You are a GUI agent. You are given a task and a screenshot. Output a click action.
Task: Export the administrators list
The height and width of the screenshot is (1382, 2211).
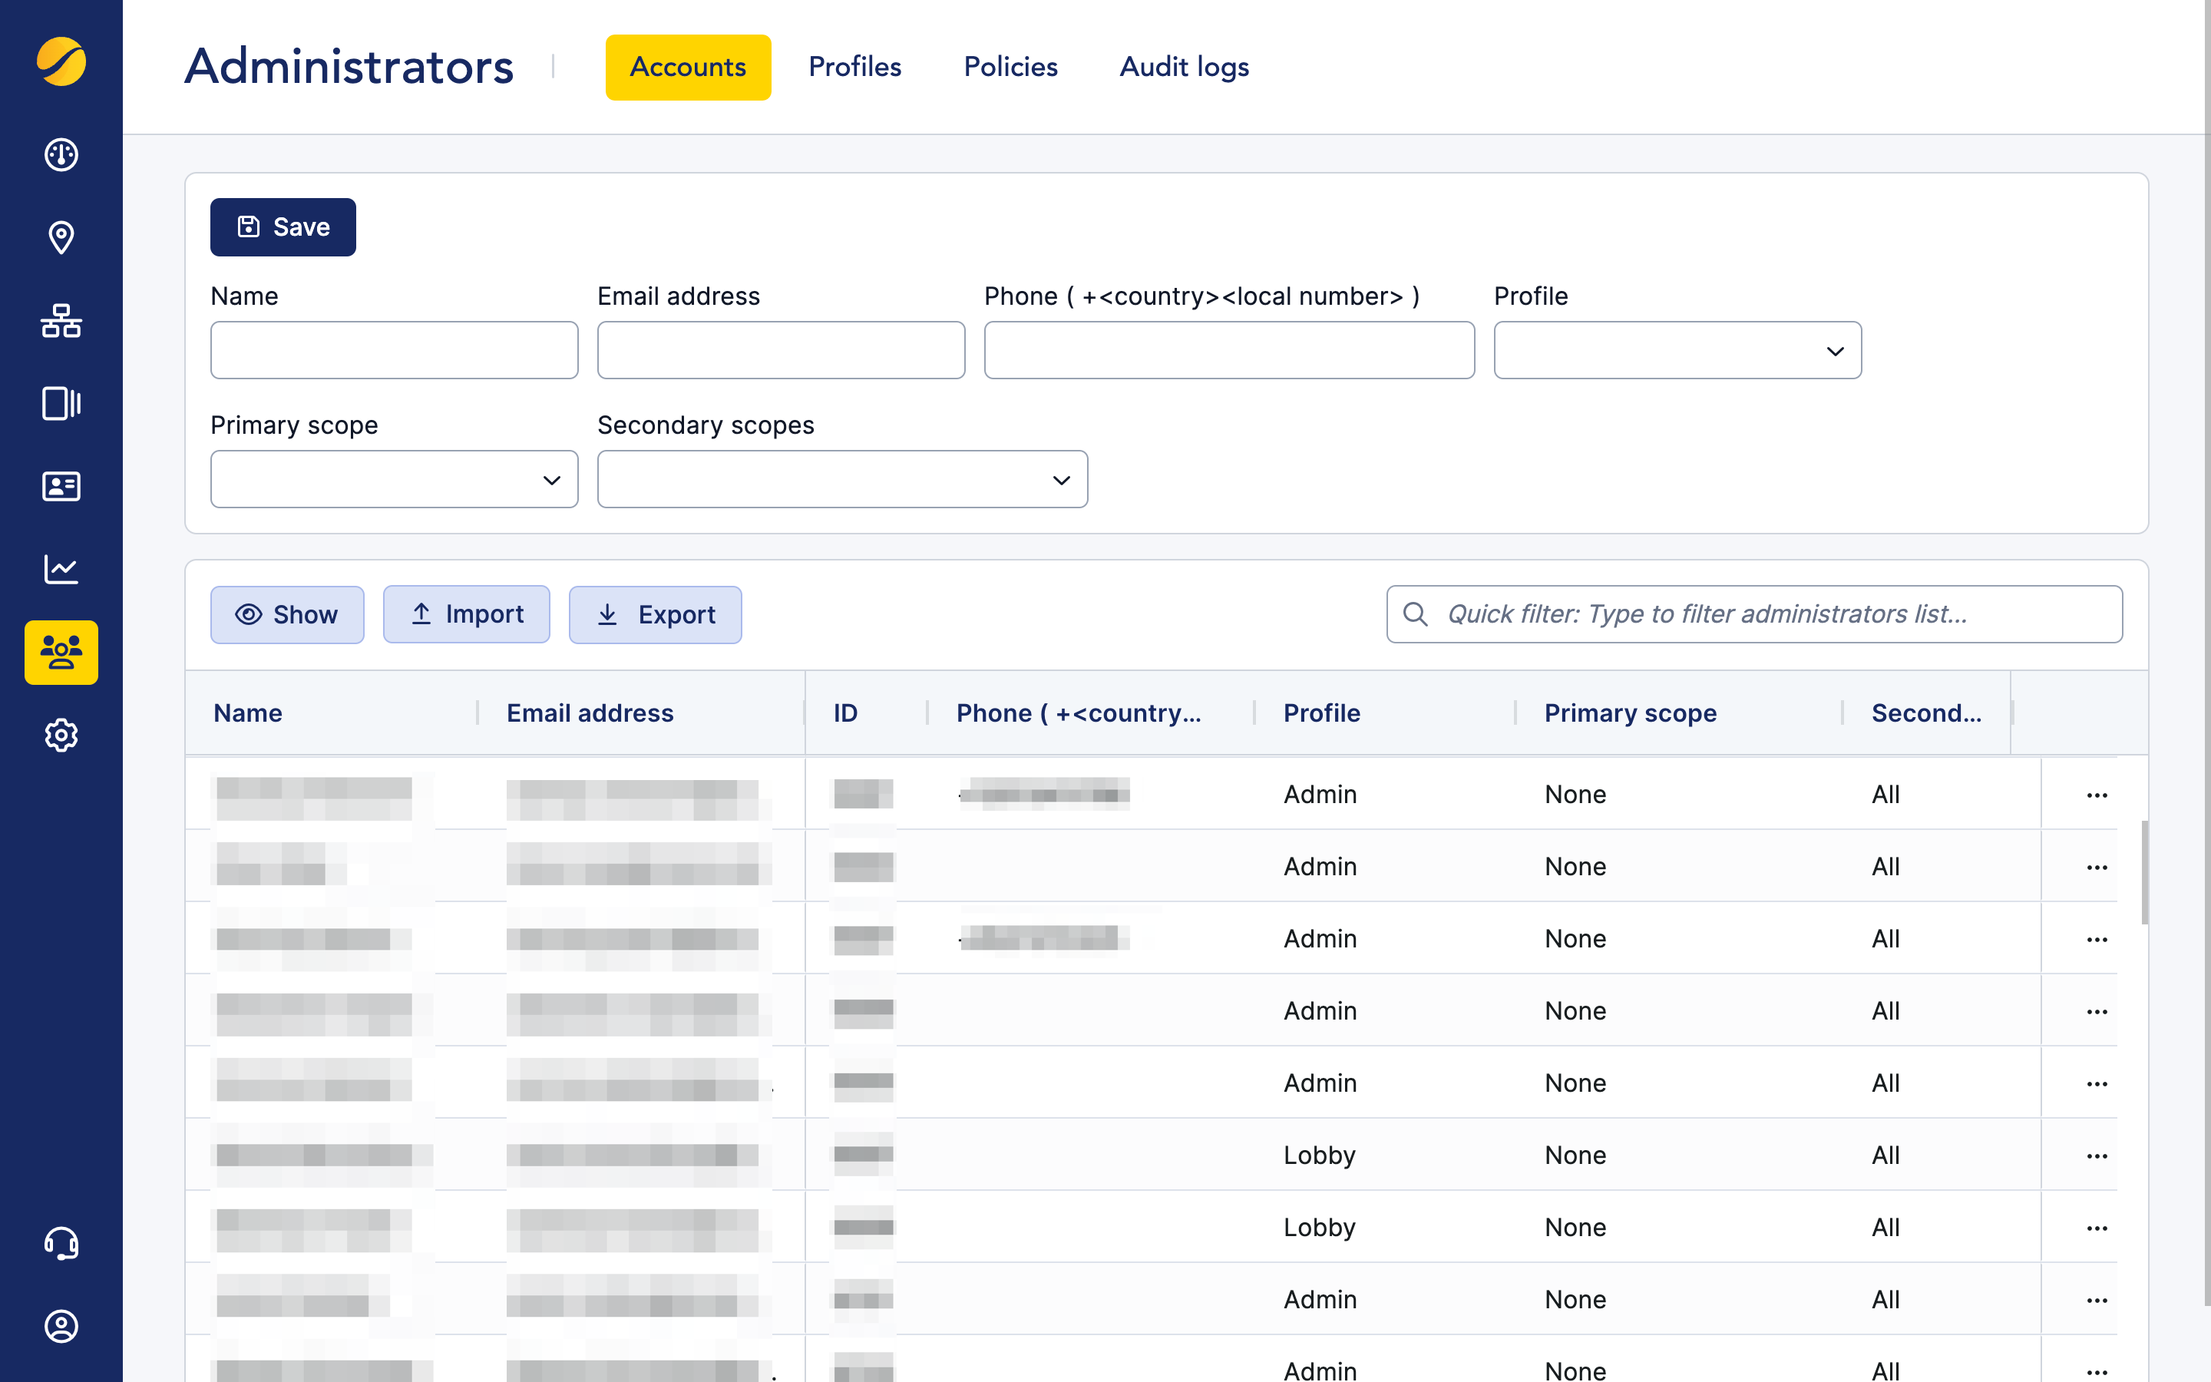655,614
